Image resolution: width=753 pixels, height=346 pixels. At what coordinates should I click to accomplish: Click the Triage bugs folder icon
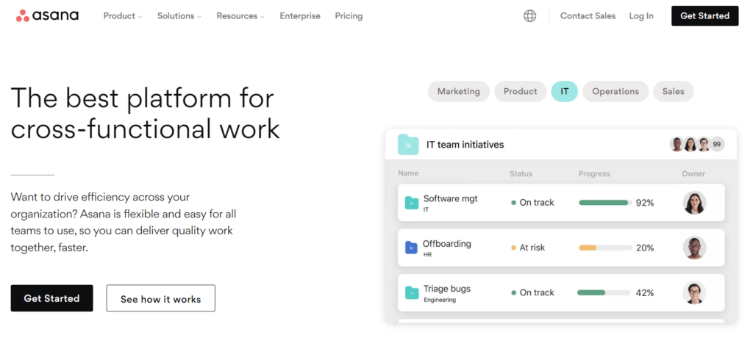[412, 292]
